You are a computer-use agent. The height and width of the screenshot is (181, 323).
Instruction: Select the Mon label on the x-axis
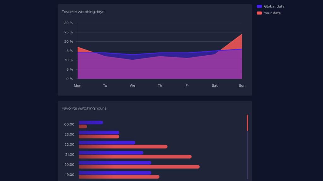click(x=78, y=85)
